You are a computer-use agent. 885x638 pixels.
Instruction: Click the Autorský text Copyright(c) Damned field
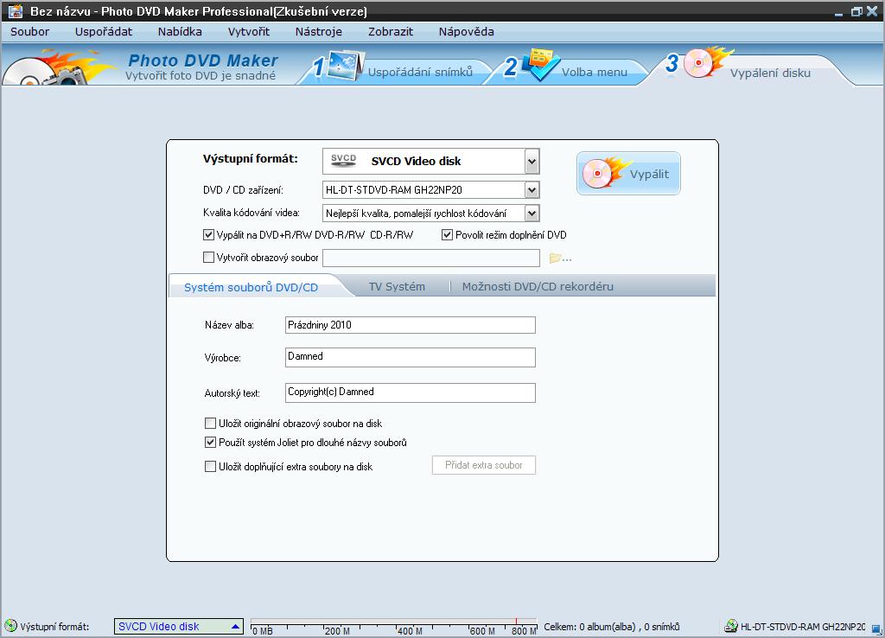point(411,392)
